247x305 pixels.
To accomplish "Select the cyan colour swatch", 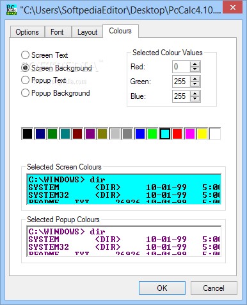I will (165, 134).
